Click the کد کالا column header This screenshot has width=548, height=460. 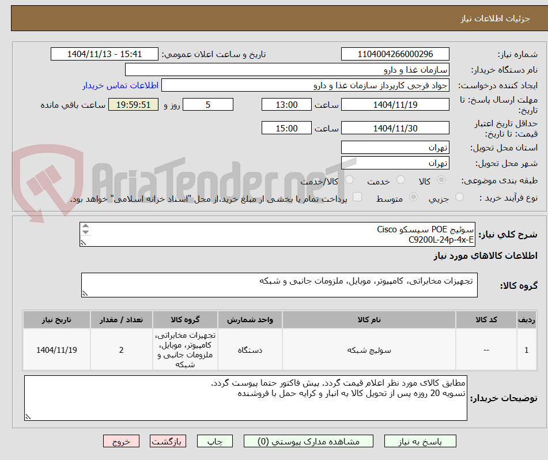(486, 320)
